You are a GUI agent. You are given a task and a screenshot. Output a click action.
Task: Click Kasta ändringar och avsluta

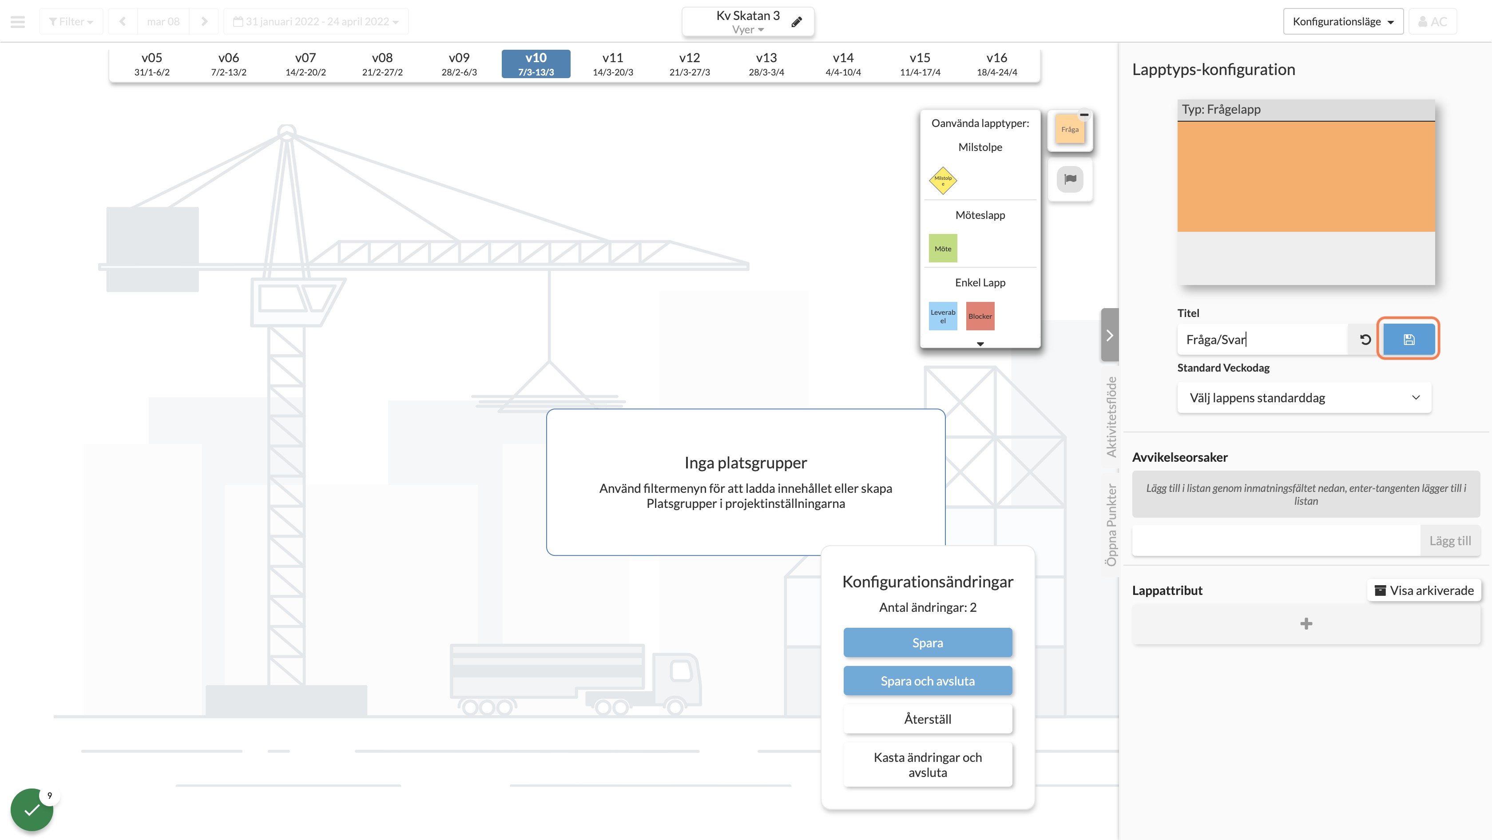(x=927, y=765)
